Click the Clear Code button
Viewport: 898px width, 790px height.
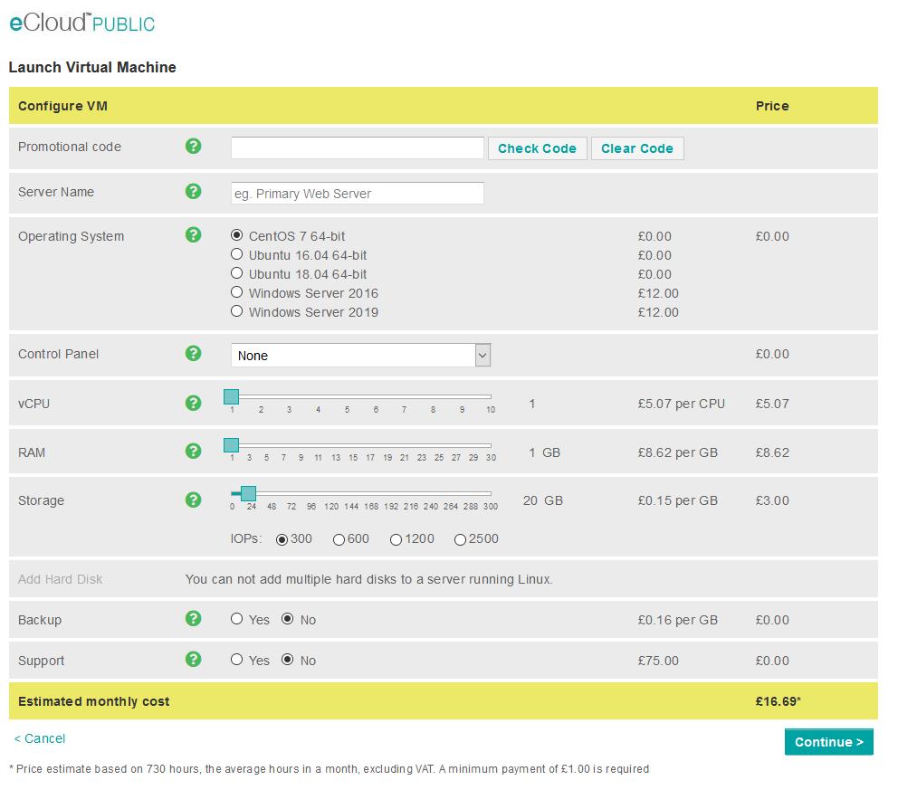coord(637,148)
